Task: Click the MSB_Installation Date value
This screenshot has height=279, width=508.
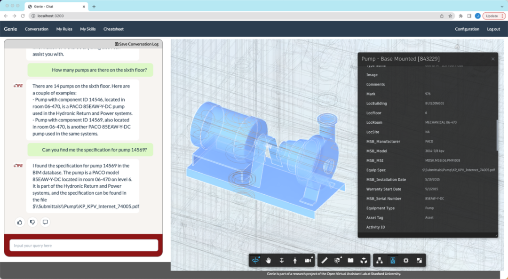Action: (x=432, y=180)
